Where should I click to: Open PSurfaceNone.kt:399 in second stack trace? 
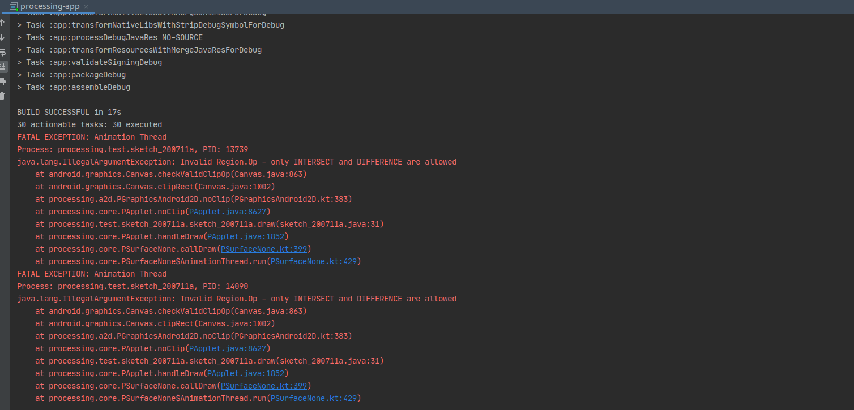(264, 386)
